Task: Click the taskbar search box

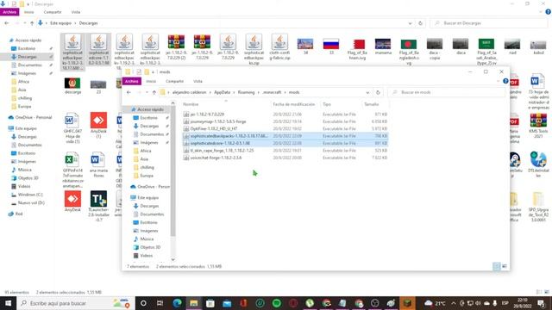Action: coord(76,303)
